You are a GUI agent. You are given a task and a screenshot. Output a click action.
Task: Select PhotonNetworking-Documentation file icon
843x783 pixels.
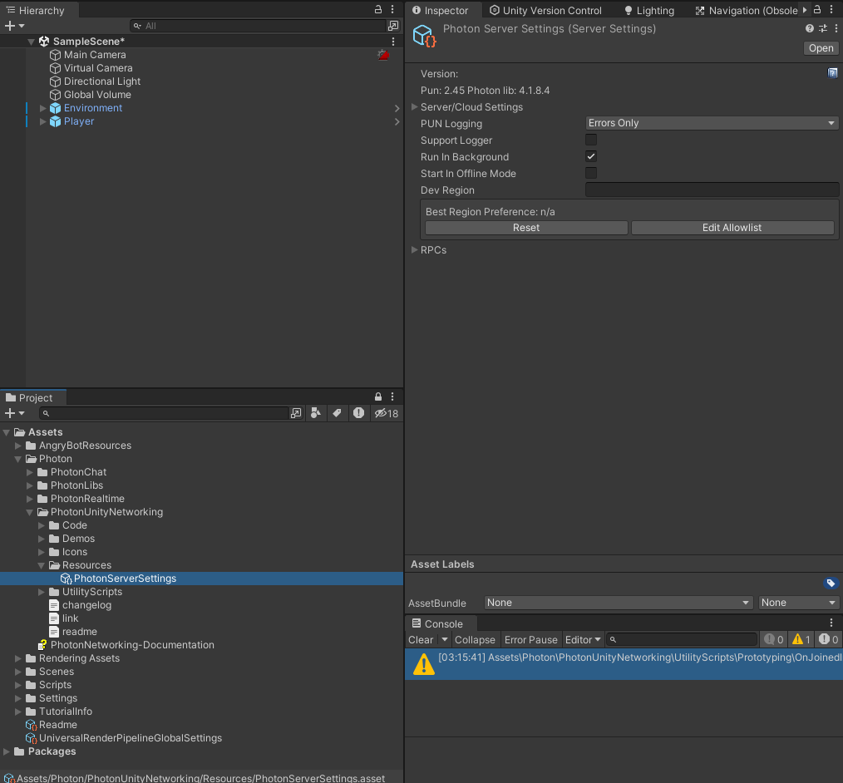pyautogui.click(x=42, y=645)
